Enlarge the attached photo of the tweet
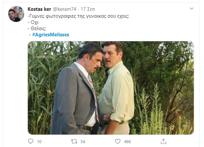Image resolution: width=204 pixels, height=147 pixels. (x=111, y=88)
